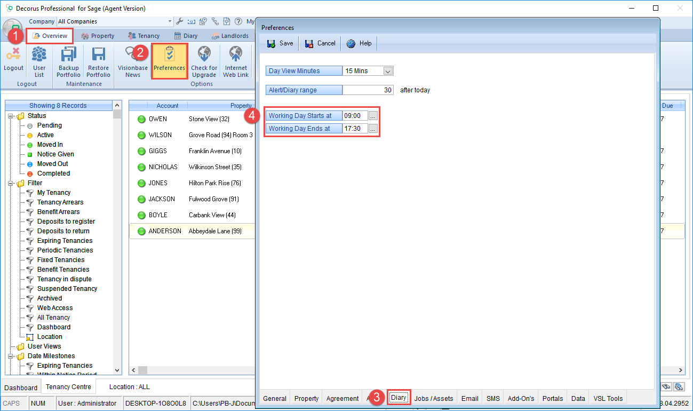Click the Working Day Ends at time field

pyautogui.click(x=355, y=128)
